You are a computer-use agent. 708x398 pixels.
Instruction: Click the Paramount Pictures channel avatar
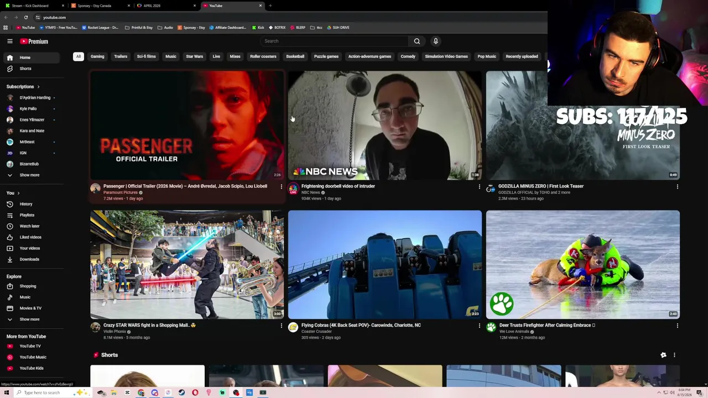point(96,188)
